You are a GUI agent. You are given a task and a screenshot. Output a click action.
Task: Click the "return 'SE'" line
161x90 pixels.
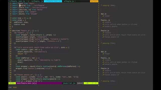click(x=22, y=54)
